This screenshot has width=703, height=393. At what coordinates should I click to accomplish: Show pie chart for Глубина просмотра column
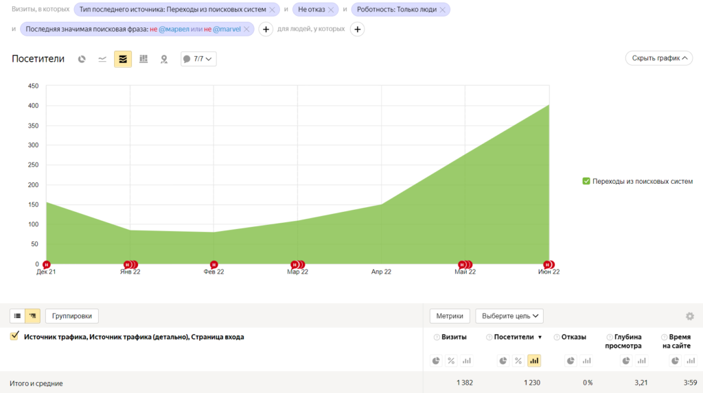tap(626, 361)
